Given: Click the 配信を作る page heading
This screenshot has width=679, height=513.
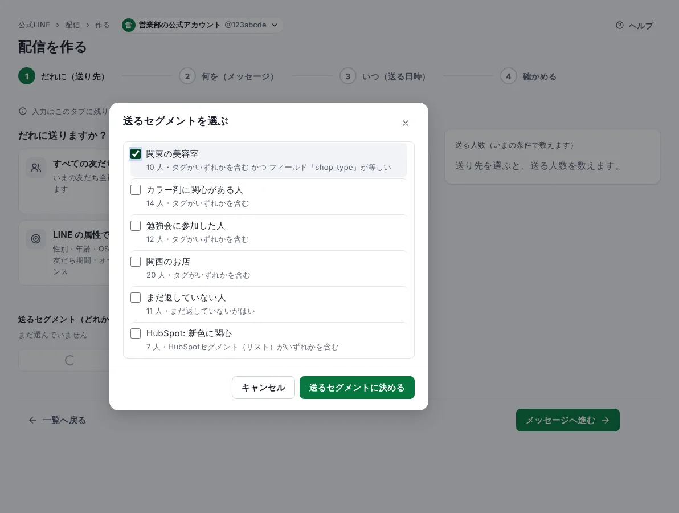Looking at the screenshot, I should [x=52, y=47].
